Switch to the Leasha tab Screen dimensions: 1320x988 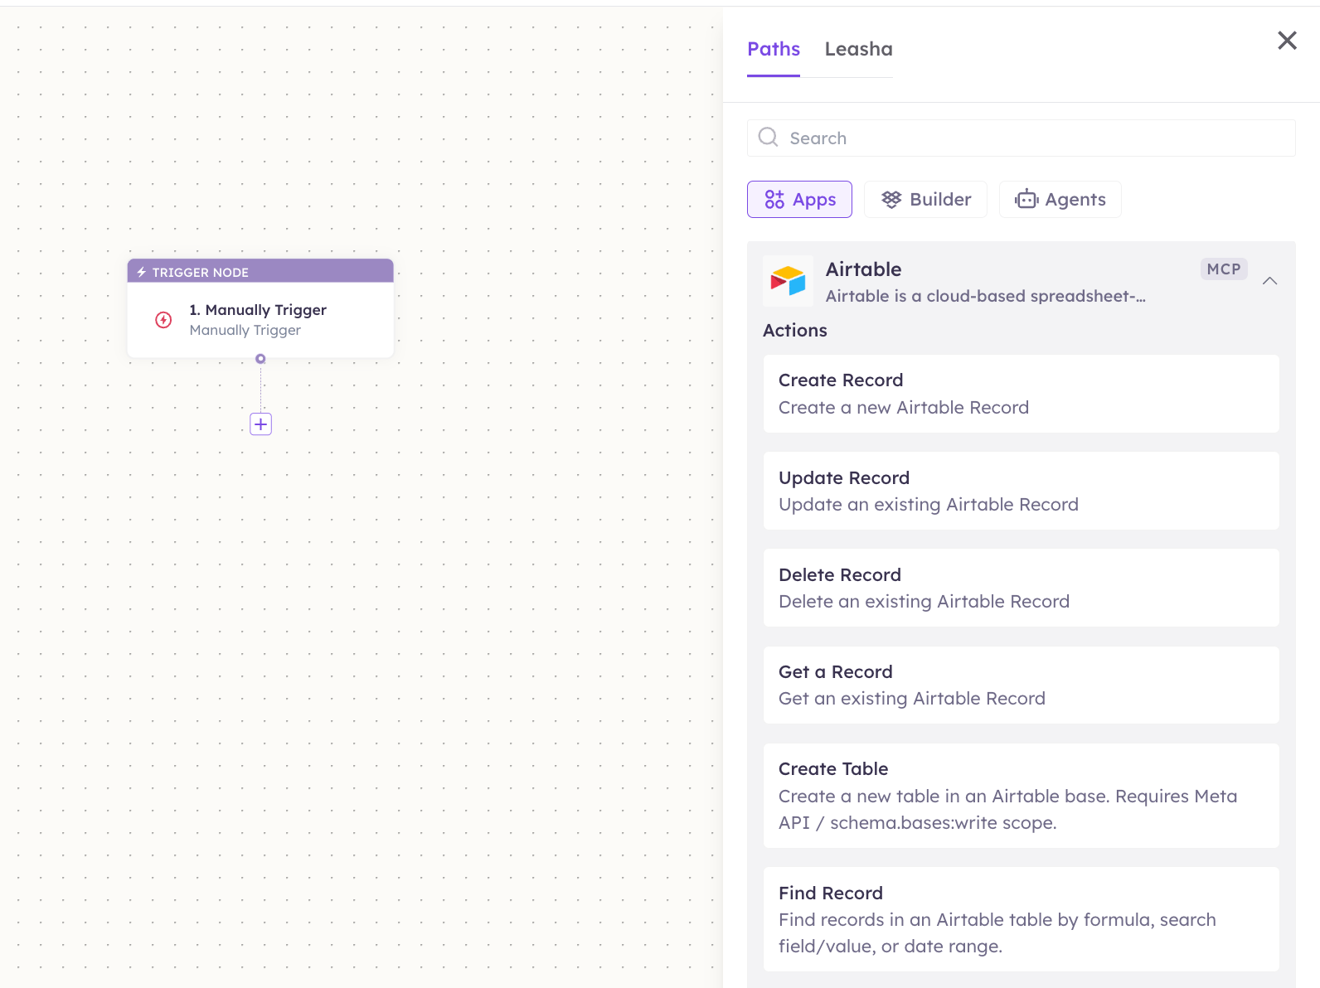click(858, 49)
